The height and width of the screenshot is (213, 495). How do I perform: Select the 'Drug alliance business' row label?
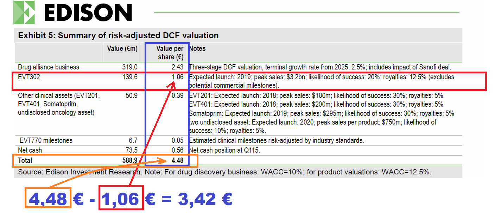coord(49,67)
